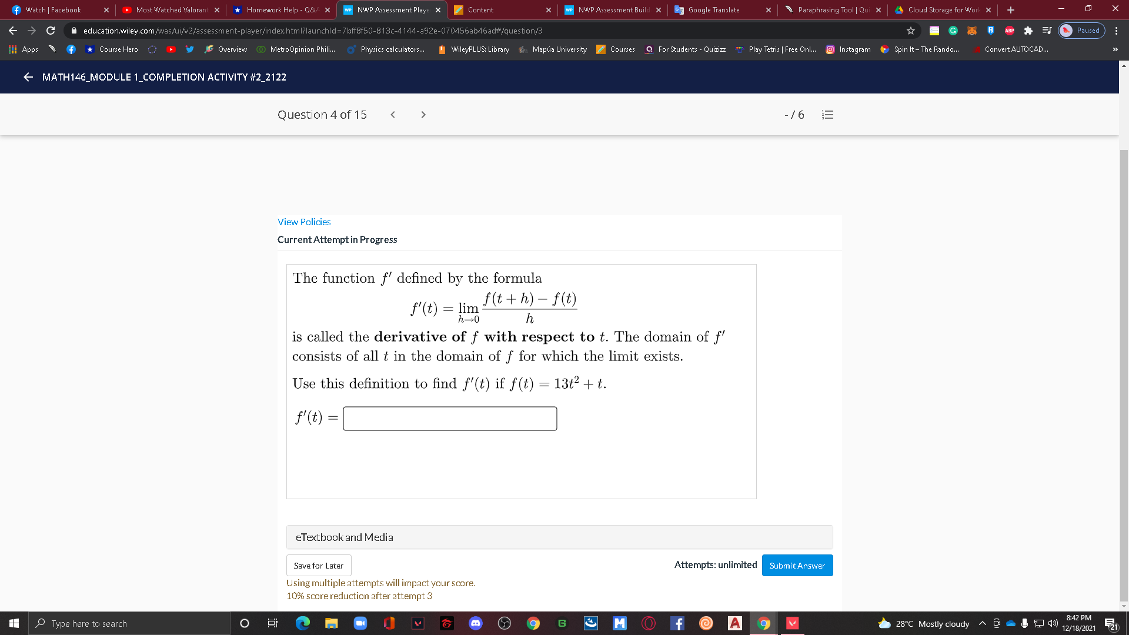The height and width of the screenshot is (635, 1129).
Task: Open the MetaMask extension
Action: [x=972, y=31]
